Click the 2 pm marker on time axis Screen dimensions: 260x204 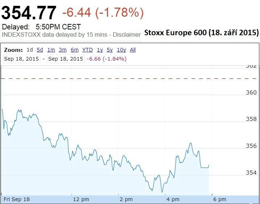click(x=126, y=199)
